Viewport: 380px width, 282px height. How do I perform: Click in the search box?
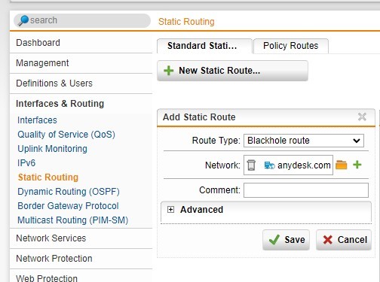[x=82, y=20]
